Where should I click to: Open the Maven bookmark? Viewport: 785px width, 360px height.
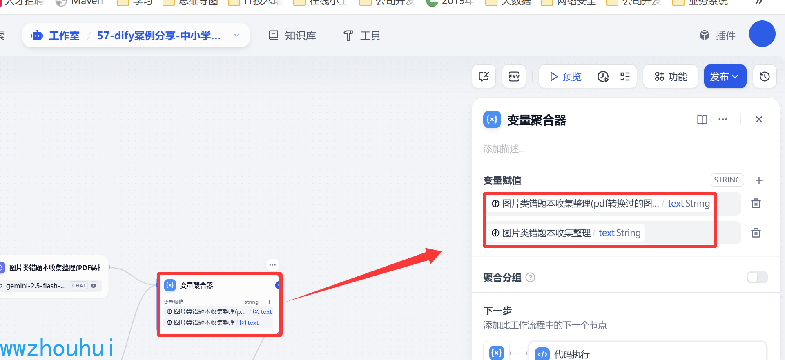pos(80,2)
